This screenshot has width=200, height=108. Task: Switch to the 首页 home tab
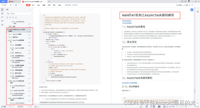point(4,2)
